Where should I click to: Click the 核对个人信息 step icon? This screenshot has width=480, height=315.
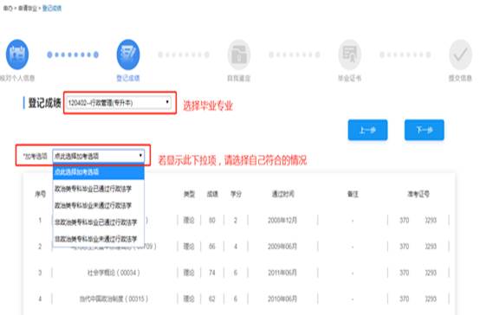click(x=17, y=55)
